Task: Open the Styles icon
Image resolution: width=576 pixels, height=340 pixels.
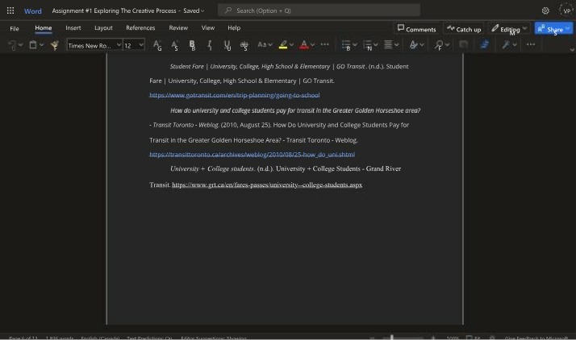Action: coord(414,45)
